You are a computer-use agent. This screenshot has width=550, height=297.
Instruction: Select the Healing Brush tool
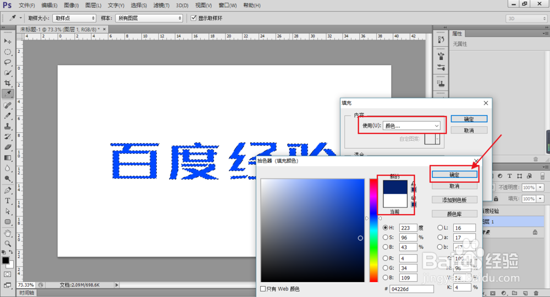click(x=7, y=105)
